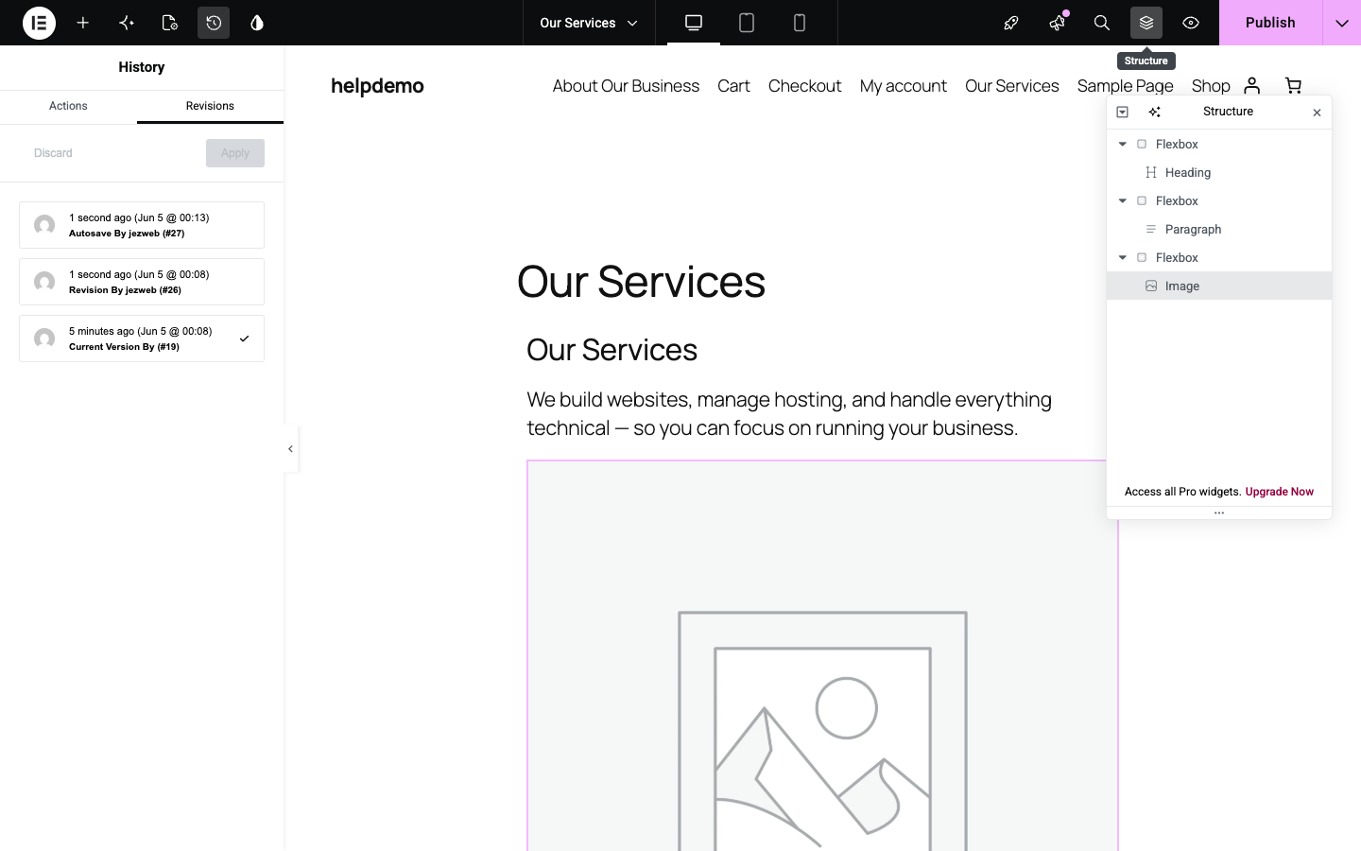Viewport: 1361px width, 851px height.
Task: Open the My account menu link
Action: [904, 86]
